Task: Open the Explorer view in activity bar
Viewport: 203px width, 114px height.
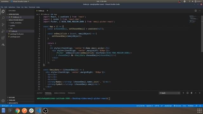Action: tap(3, 11)
